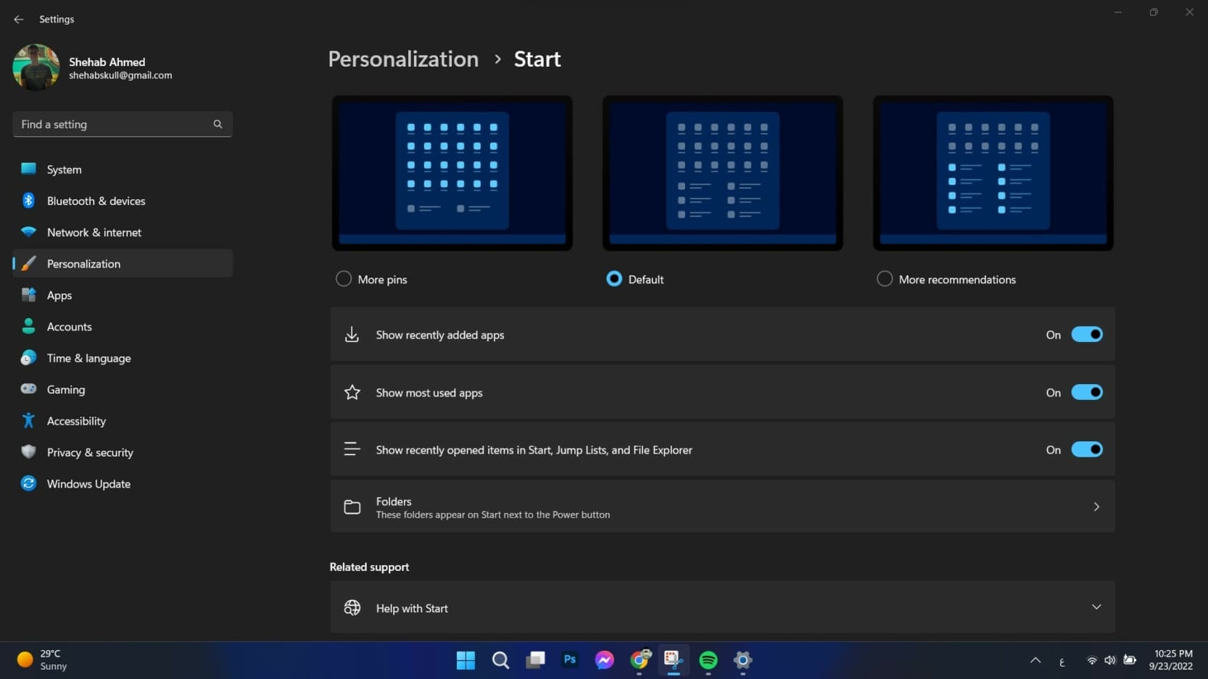This screenshot has height=679, width=1208.
Task: Click the Find a setting search box
Action: click(123, 124)
